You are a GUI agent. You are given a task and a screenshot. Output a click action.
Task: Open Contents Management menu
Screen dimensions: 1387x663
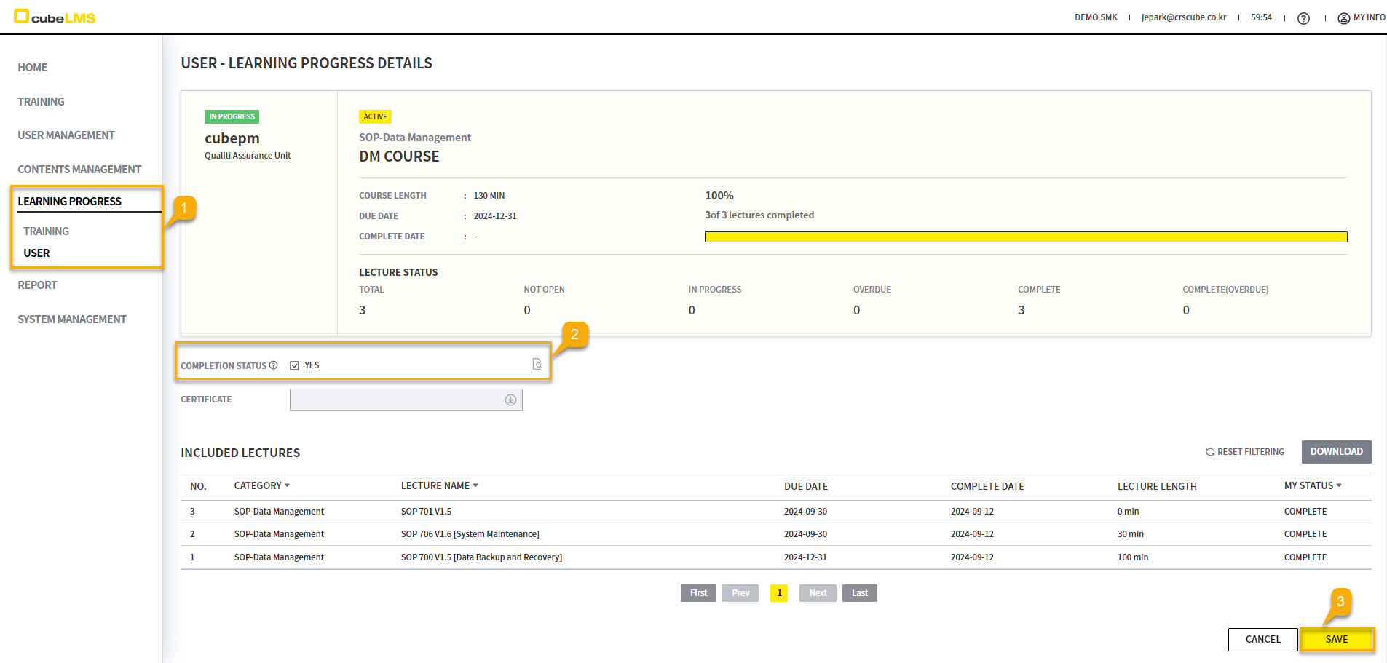(79, 170)
